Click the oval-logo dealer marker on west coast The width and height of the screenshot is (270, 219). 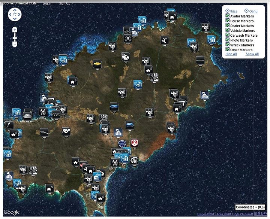[27, 116]
